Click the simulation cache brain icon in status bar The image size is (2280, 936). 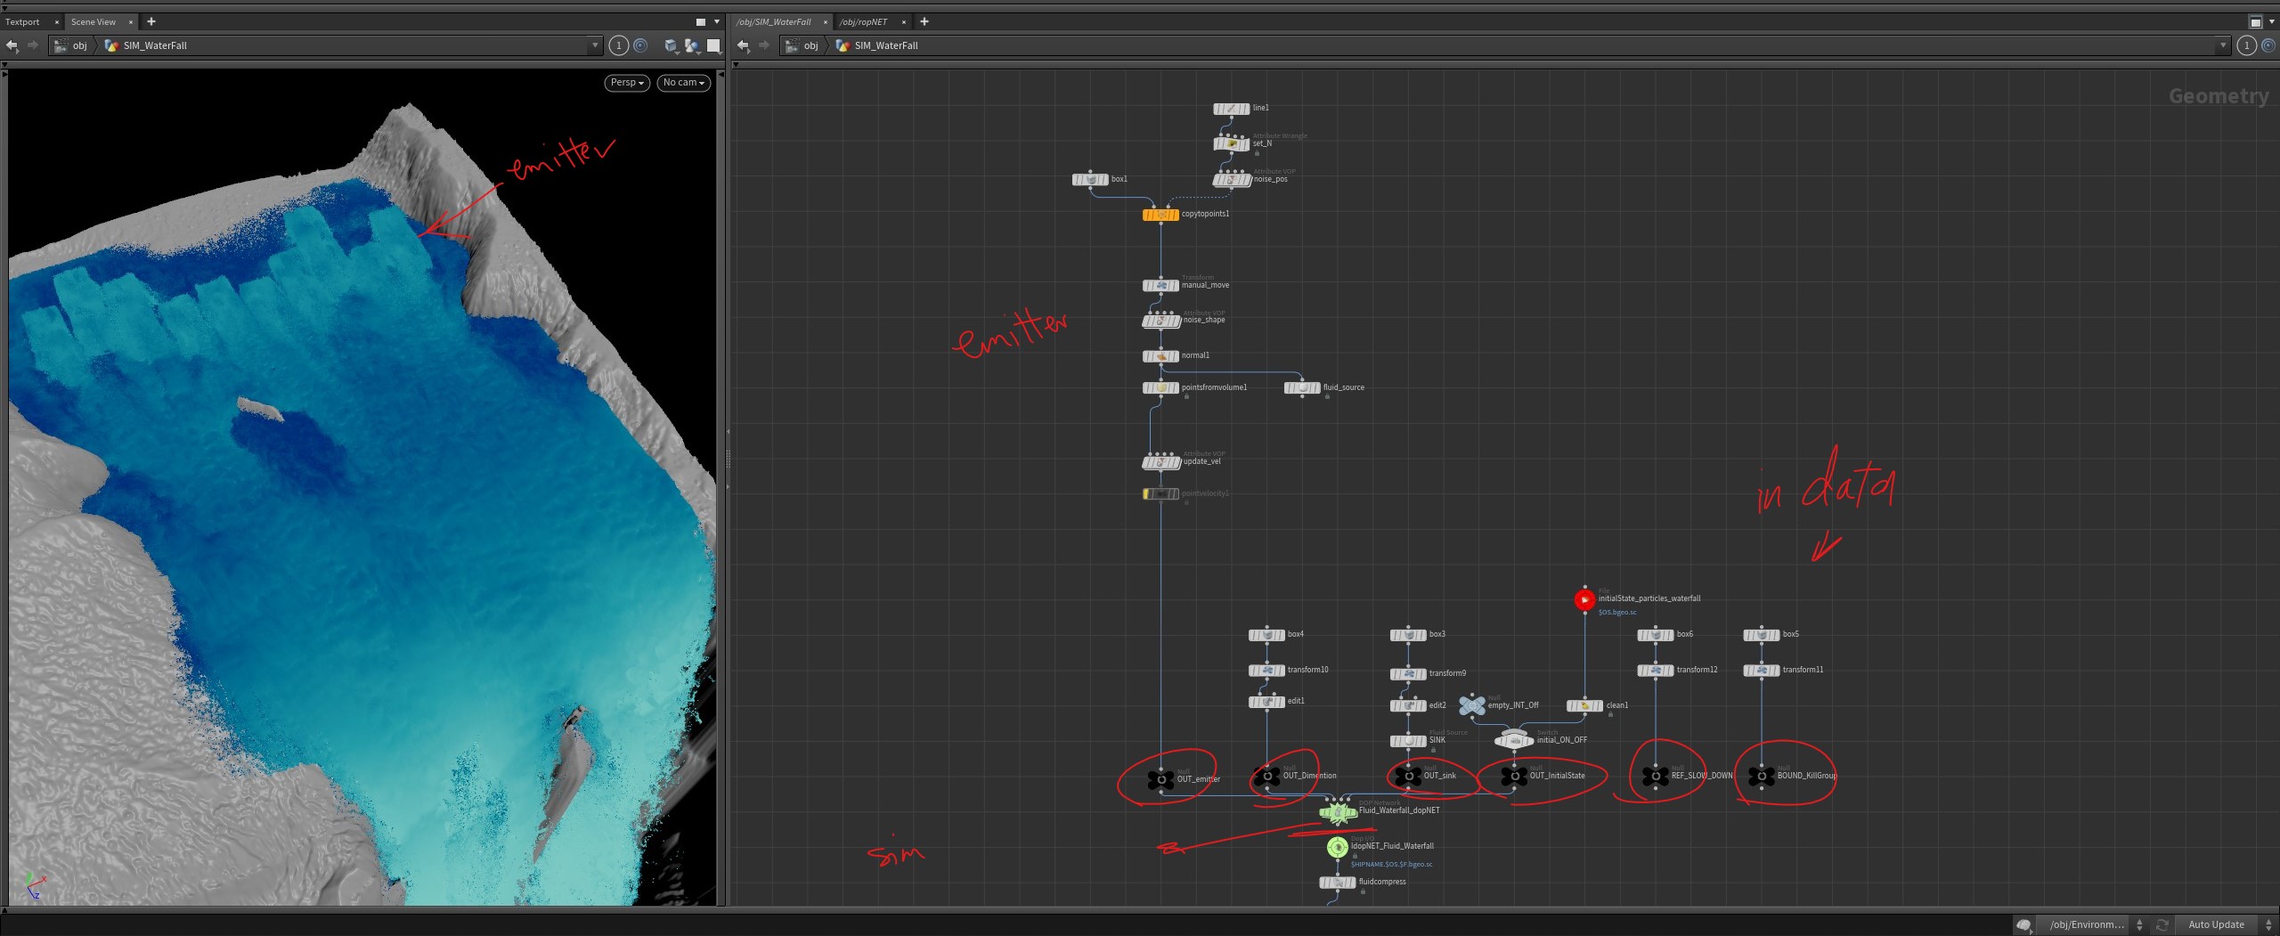tap(2023, 925)
